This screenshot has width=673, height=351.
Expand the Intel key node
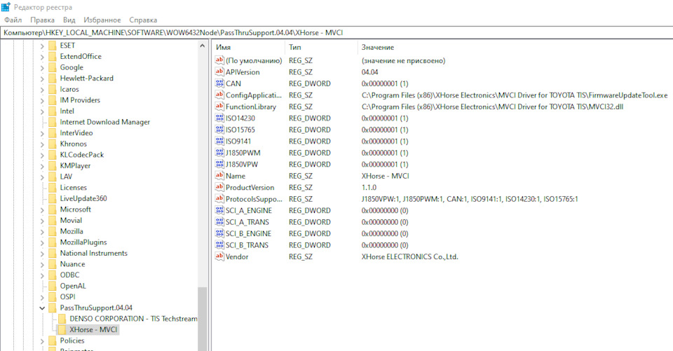click(42, 111)
